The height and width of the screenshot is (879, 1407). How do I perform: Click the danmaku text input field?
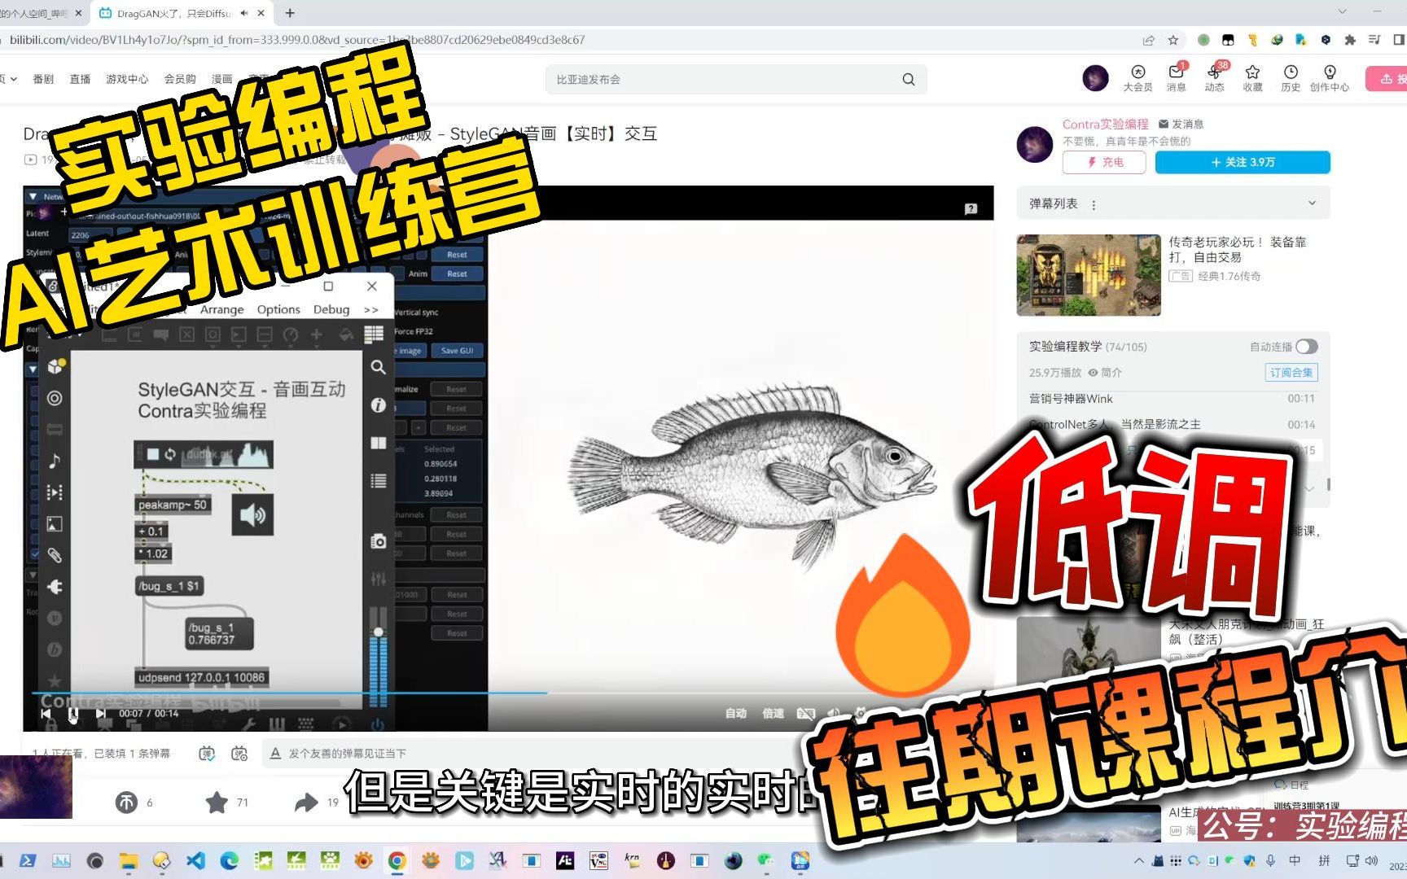537,754
